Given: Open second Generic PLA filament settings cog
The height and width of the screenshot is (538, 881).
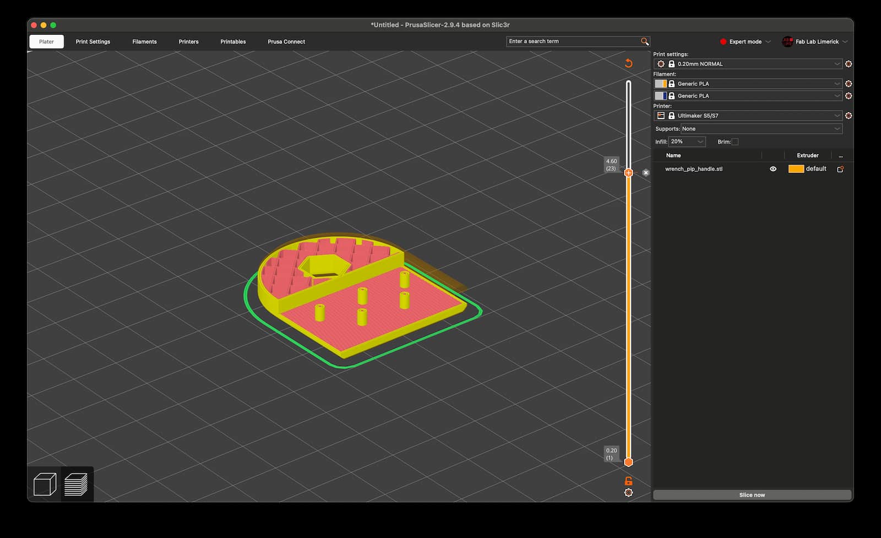Looking at the screenshot, I should [849, 96].
